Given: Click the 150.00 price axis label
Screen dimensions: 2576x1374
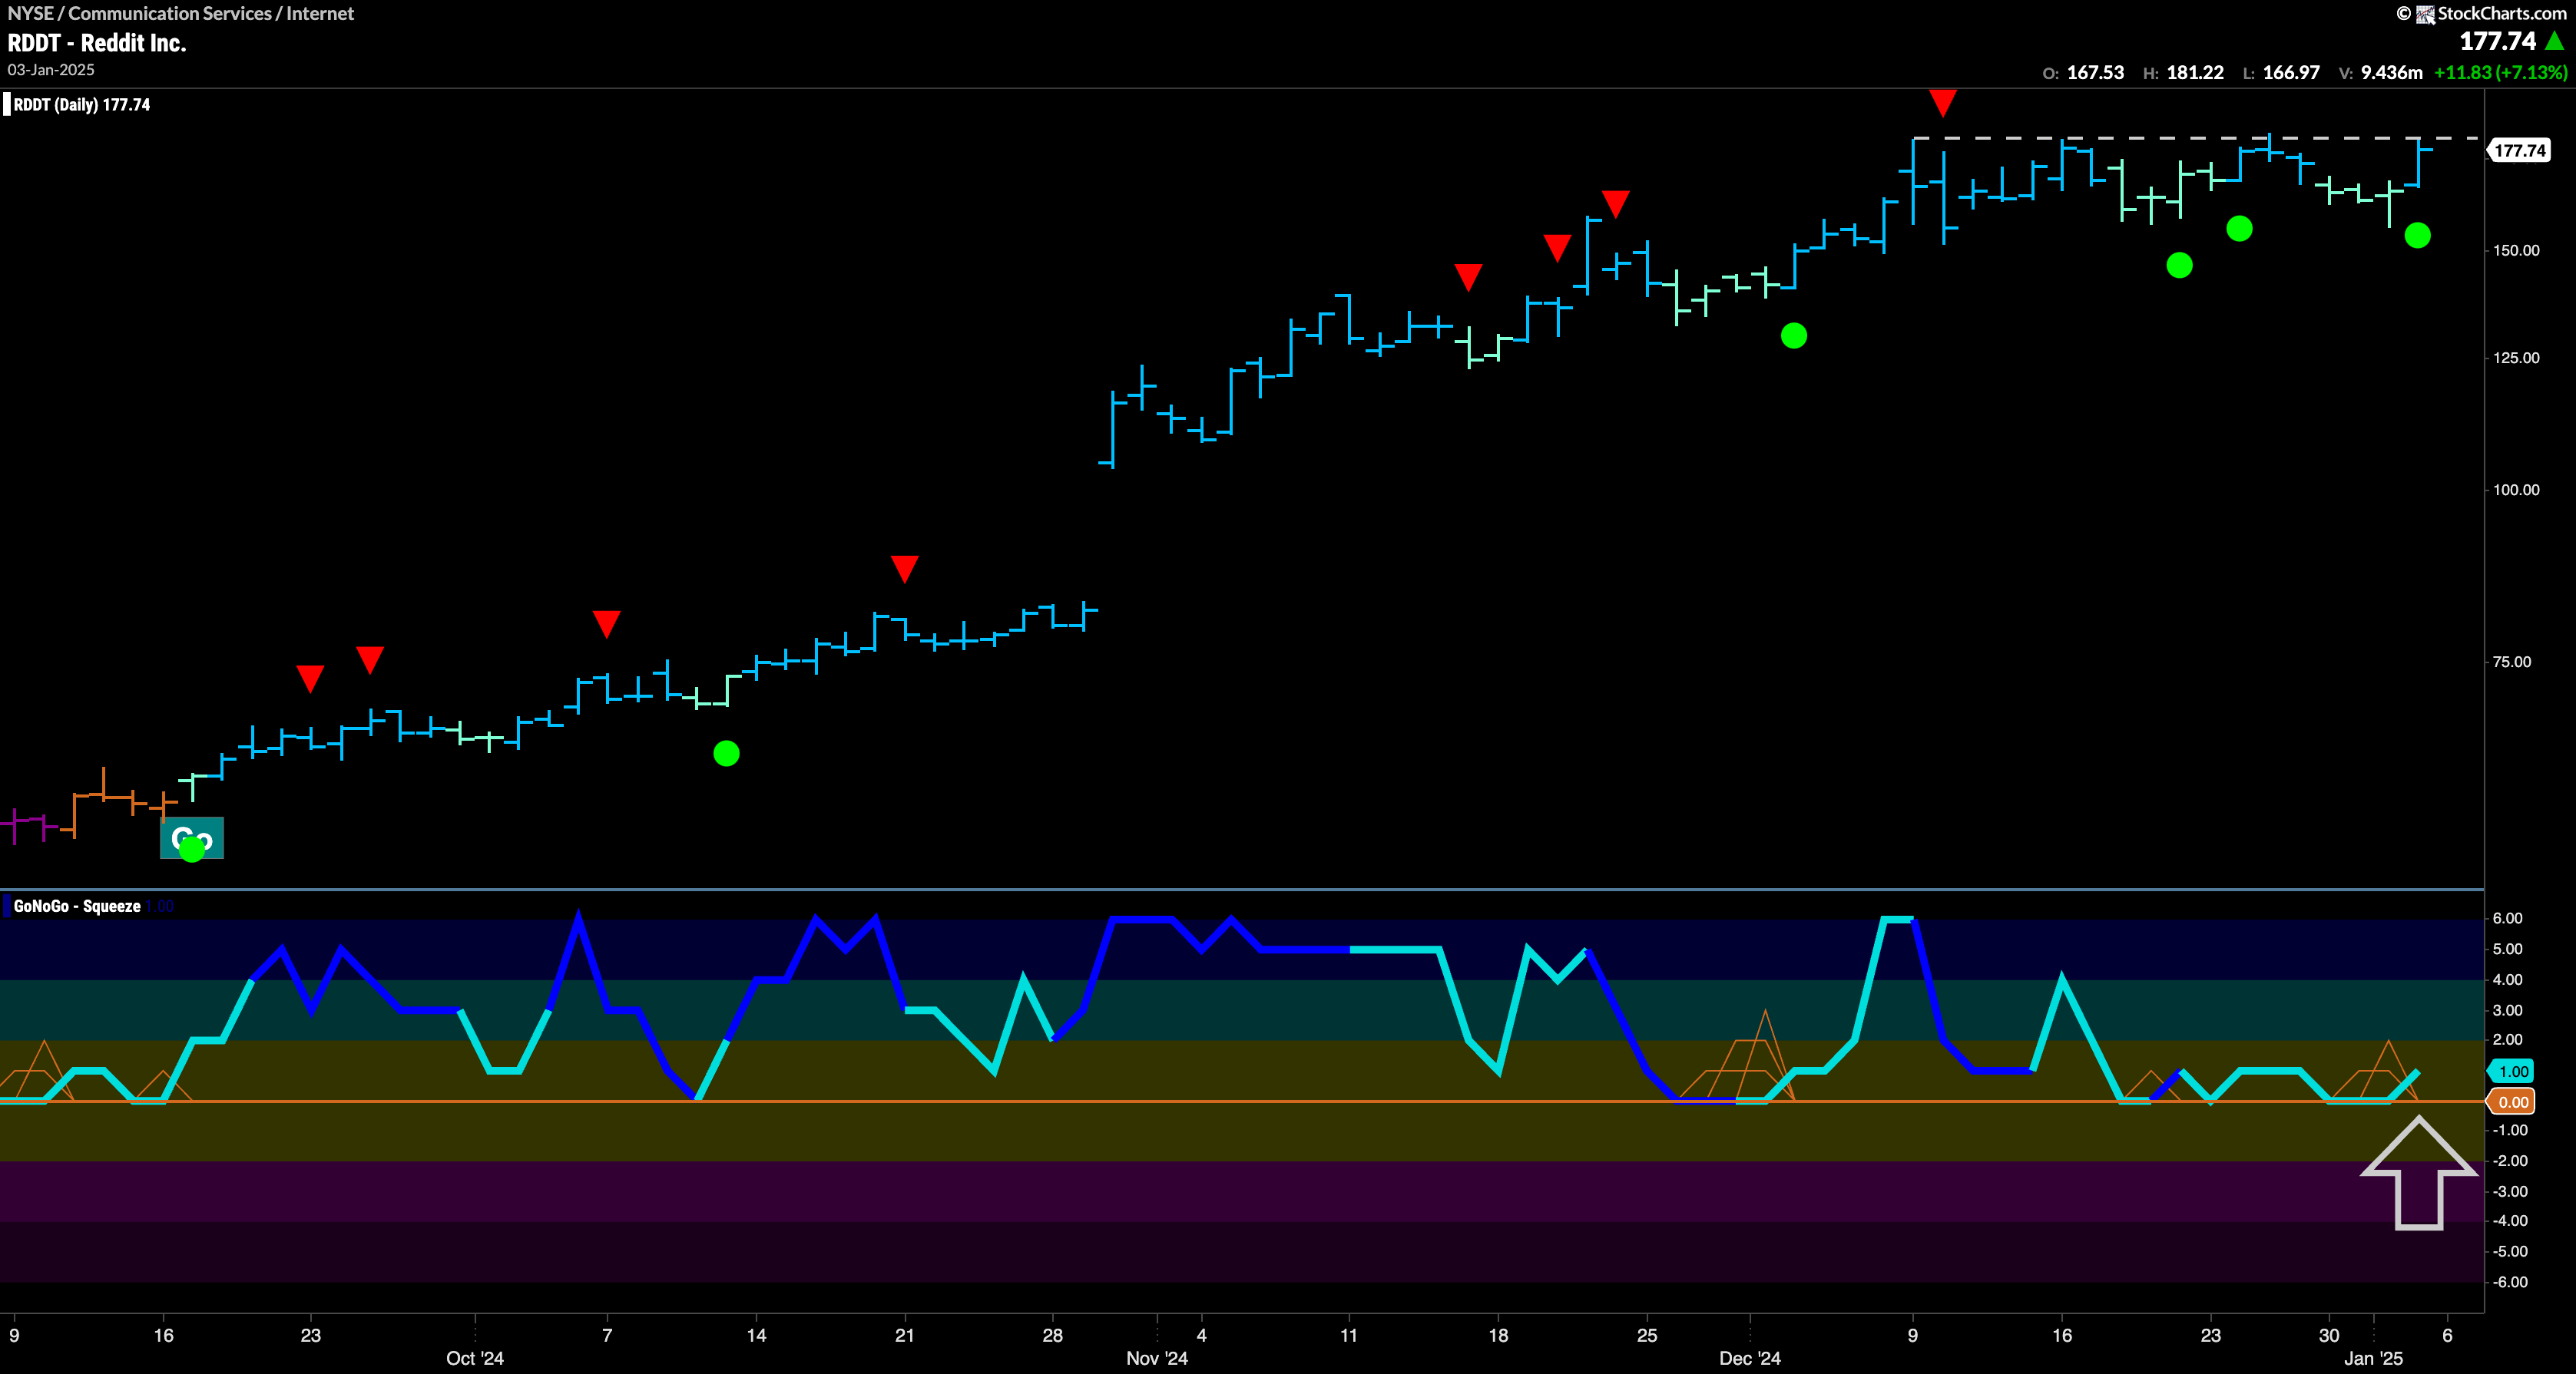Looking at the screenshot, I should click(2516, 251).
